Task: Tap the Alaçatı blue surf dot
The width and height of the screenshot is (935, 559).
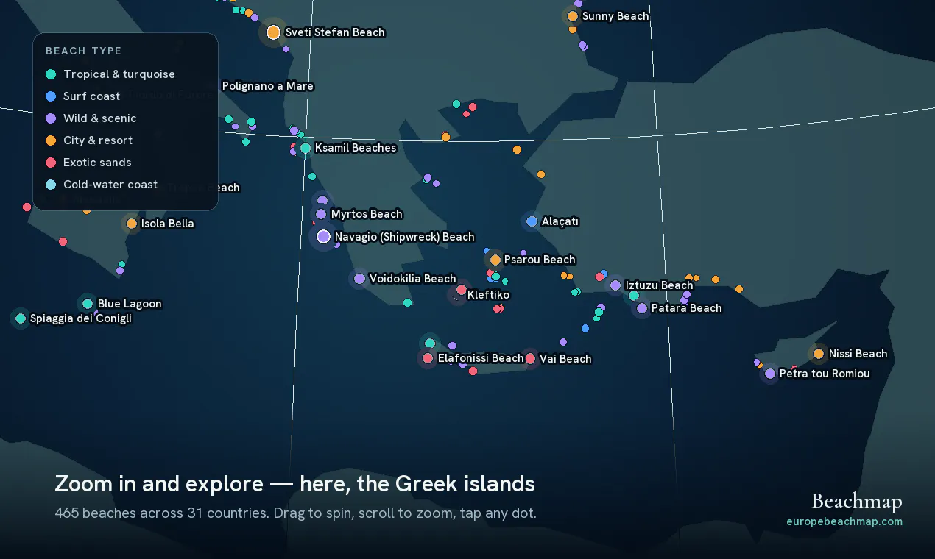Action: (532, 221)
